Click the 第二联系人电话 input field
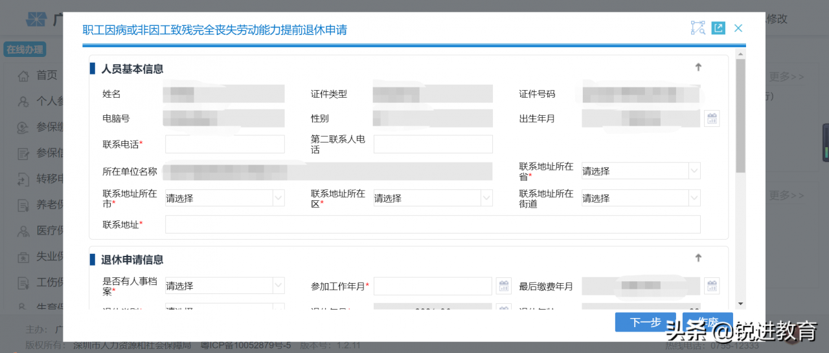 (433, 144)
